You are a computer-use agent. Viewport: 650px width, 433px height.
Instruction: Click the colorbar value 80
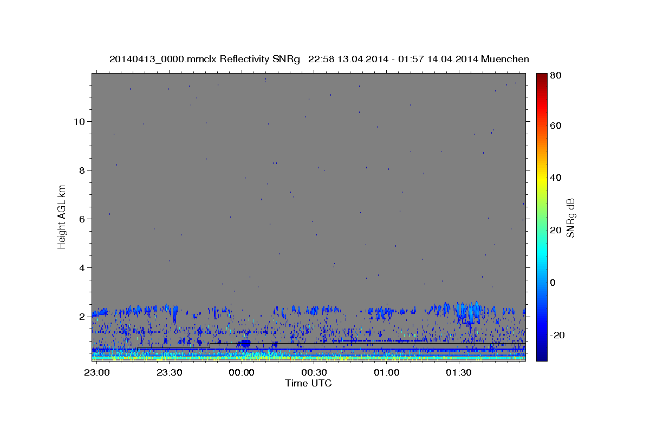click(x=556, y=75)
